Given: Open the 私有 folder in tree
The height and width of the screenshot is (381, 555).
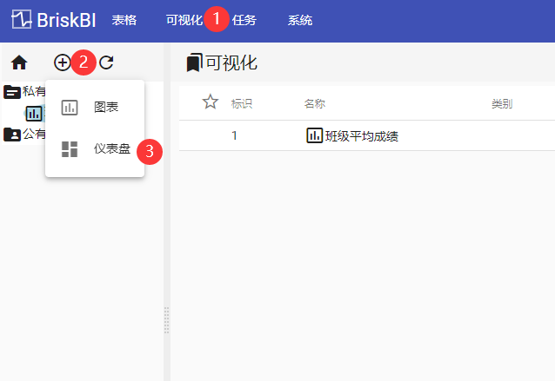Looking at the screenshot, I should coord(24,91).
